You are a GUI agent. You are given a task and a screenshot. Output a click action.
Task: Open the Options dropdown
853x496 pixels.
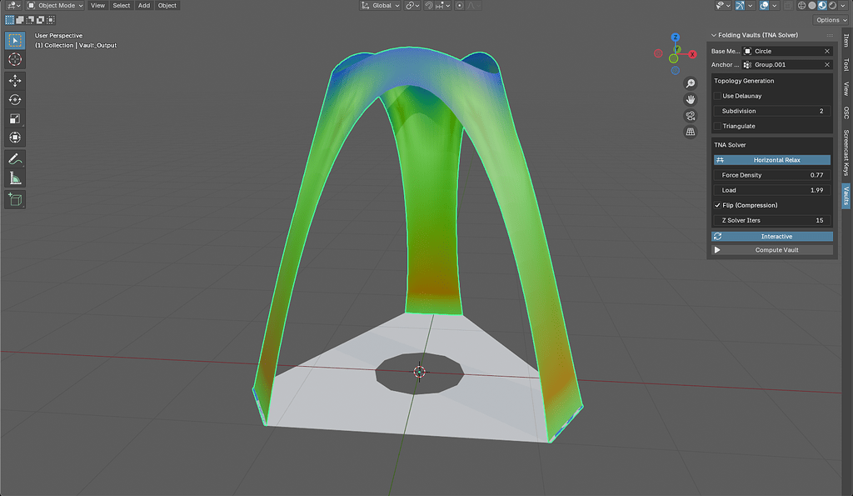pyautogui.click(x=832, y=20)
